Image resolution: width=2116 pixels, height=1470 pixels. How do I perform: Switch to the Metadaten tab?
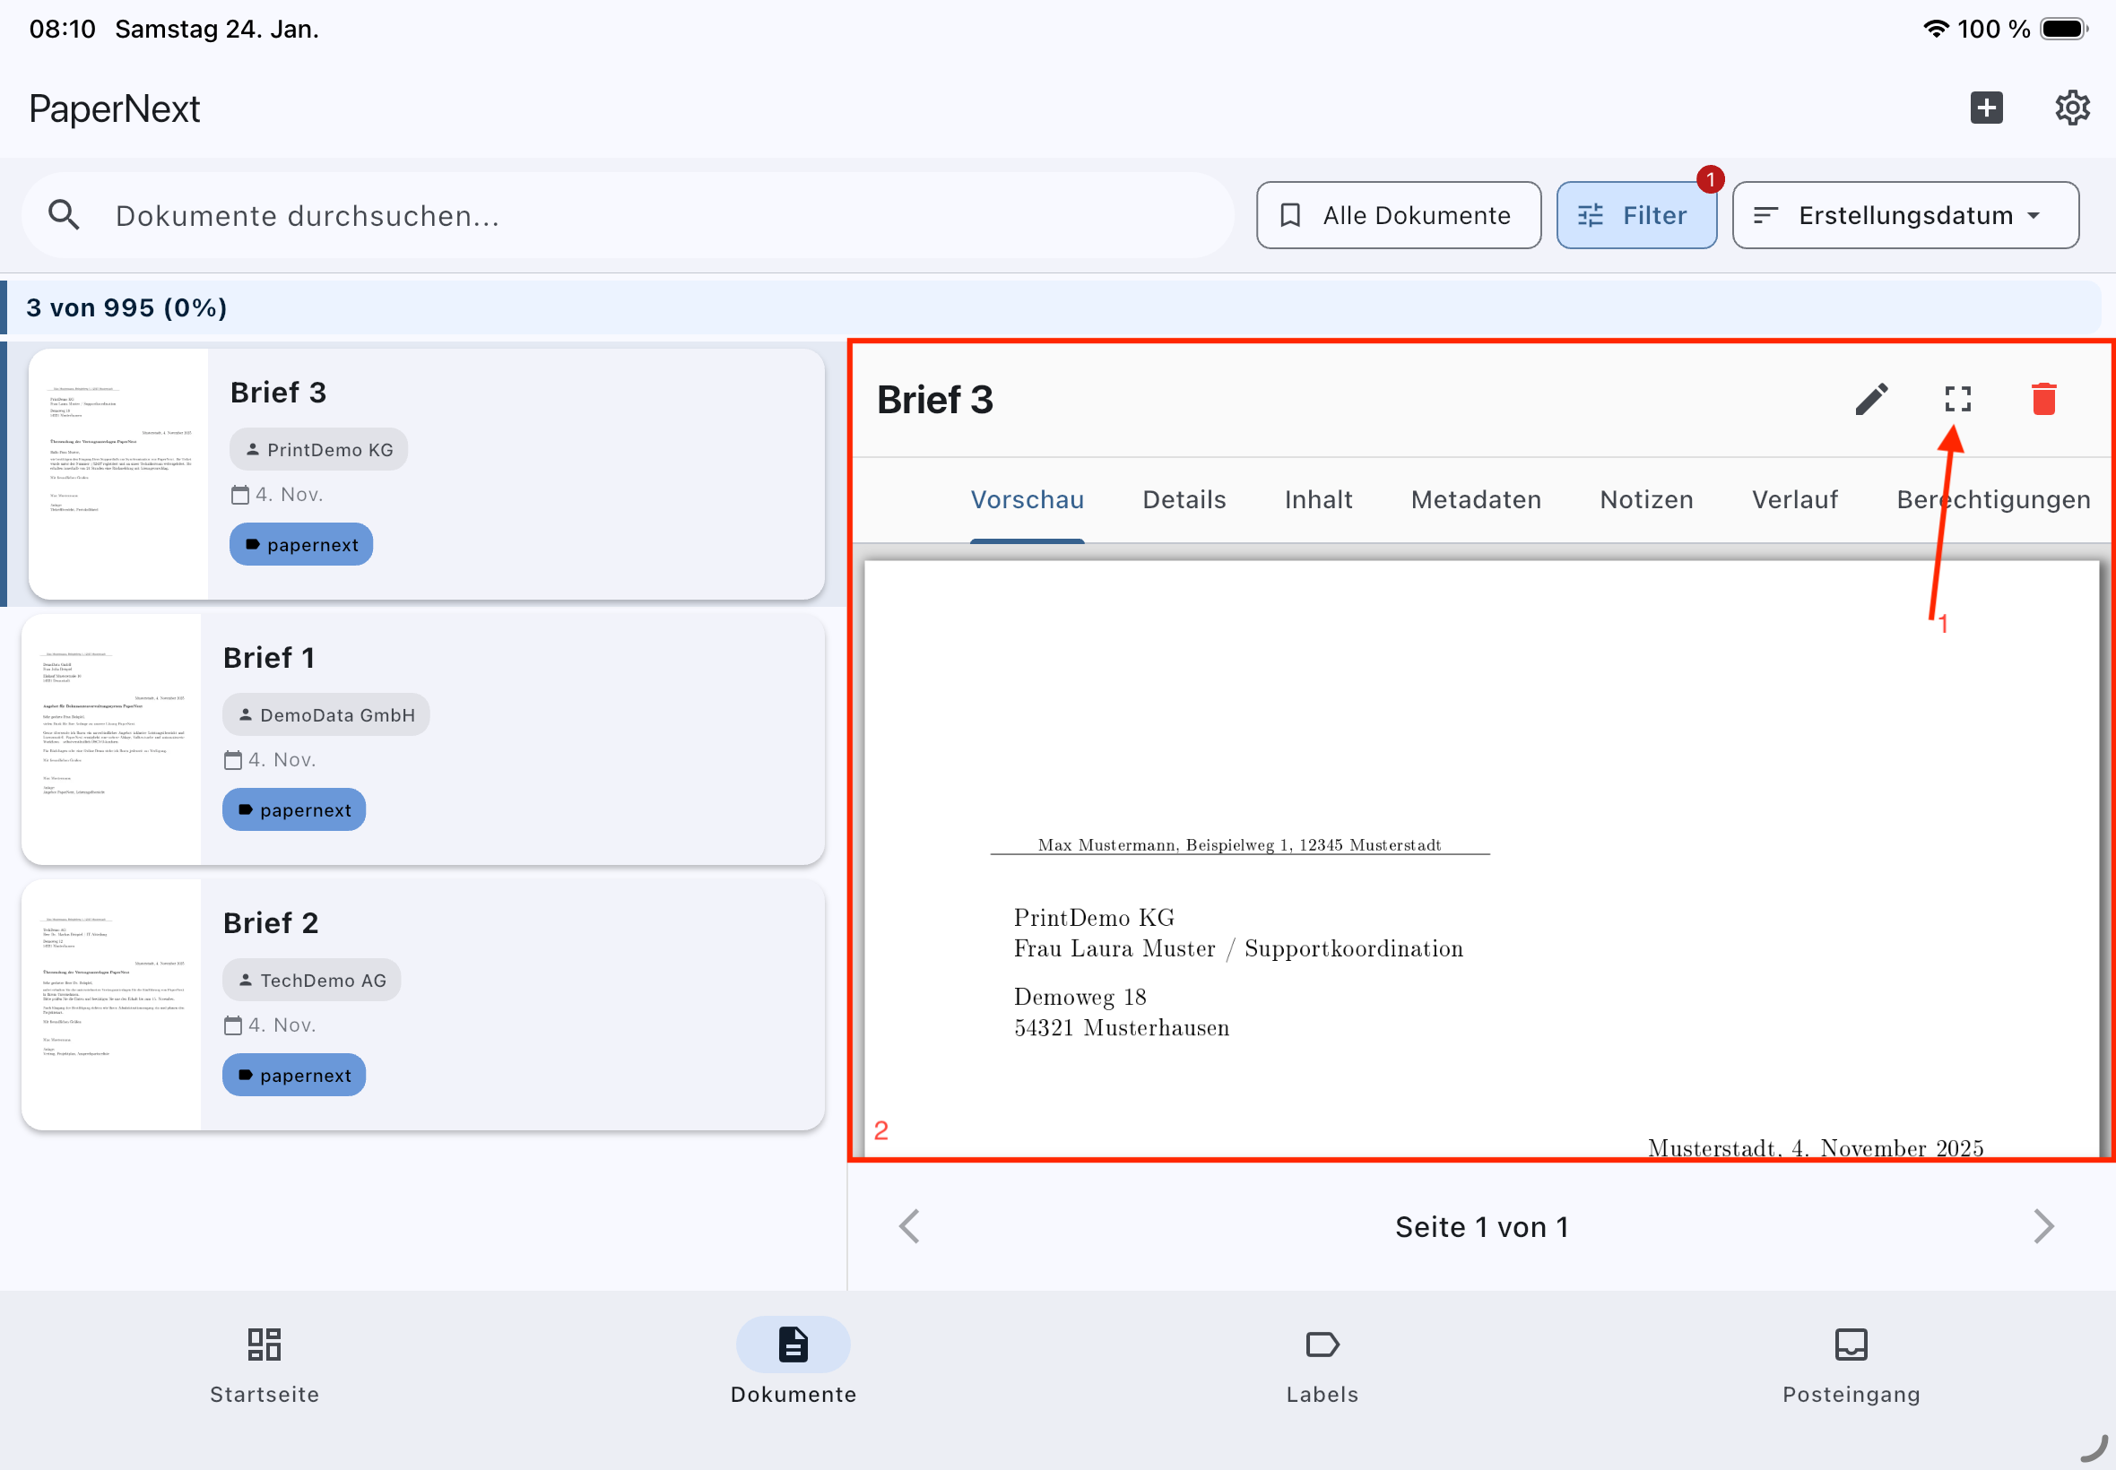coord(1476,499)
